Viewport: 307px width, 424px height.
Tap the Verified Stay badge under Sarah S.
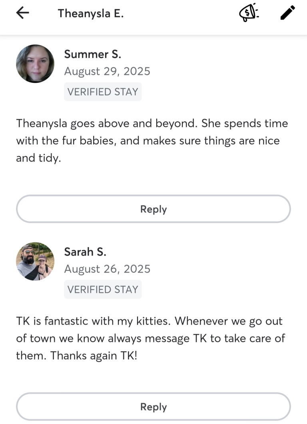click(x=103, y=289)
